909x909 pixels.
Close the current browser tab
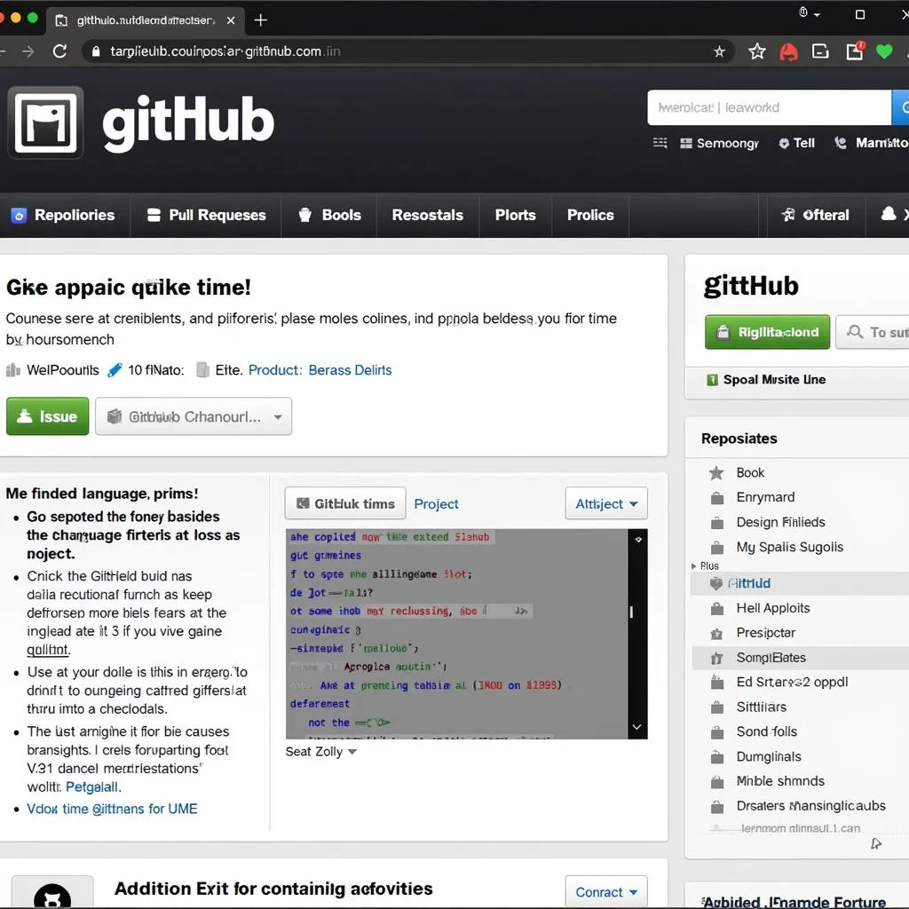[x=231, y=20]
